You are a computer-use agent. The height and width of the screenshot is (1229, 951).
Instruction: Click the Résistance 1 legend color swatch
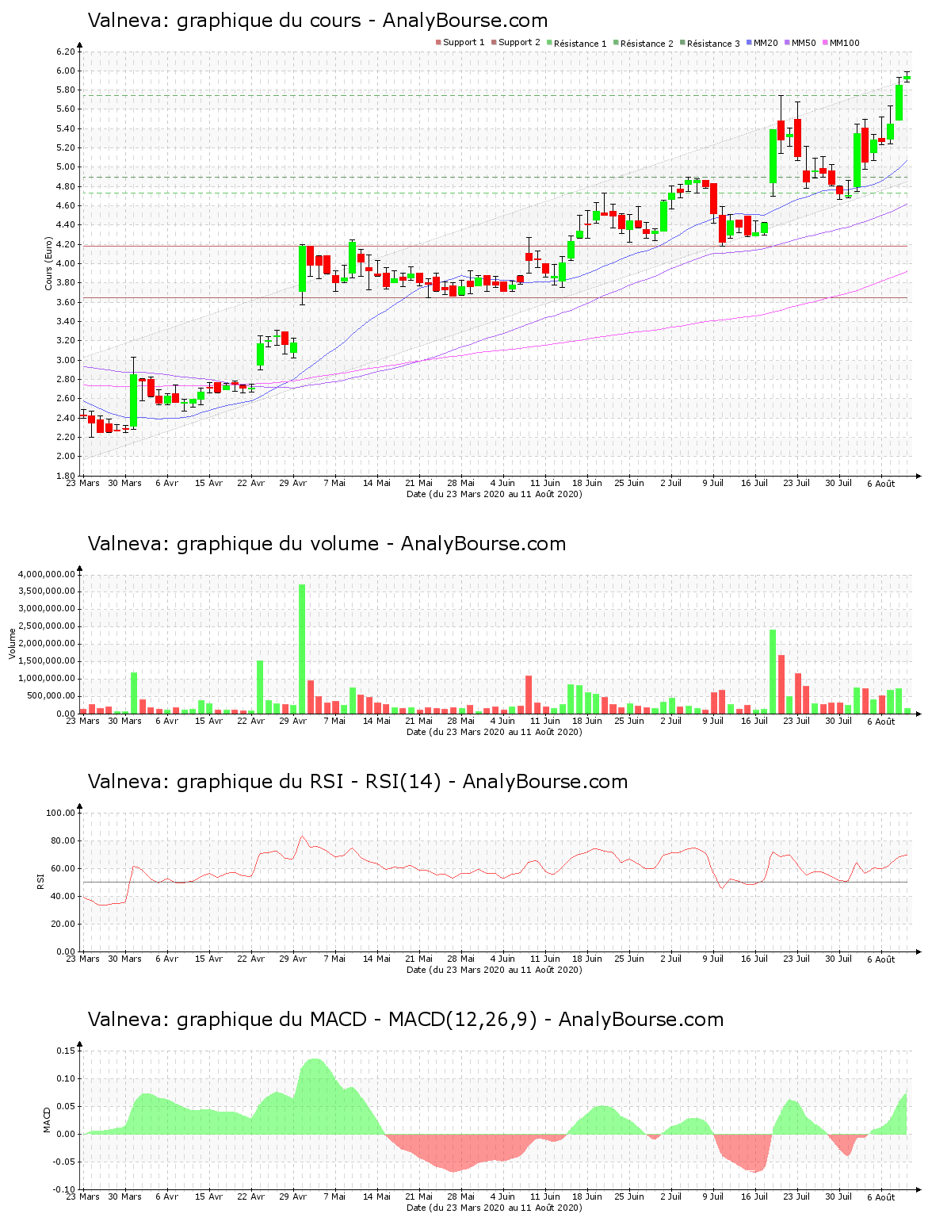(x=549, y=43)
